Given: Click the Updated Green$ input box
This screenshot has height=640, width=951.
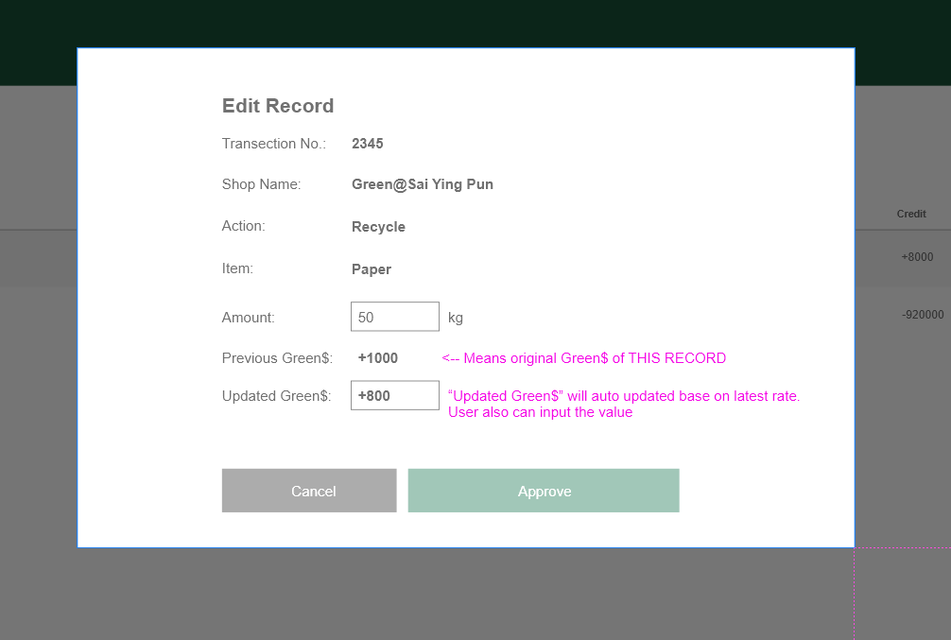Looking at the screenshot, I should click(x=394, y=395).
